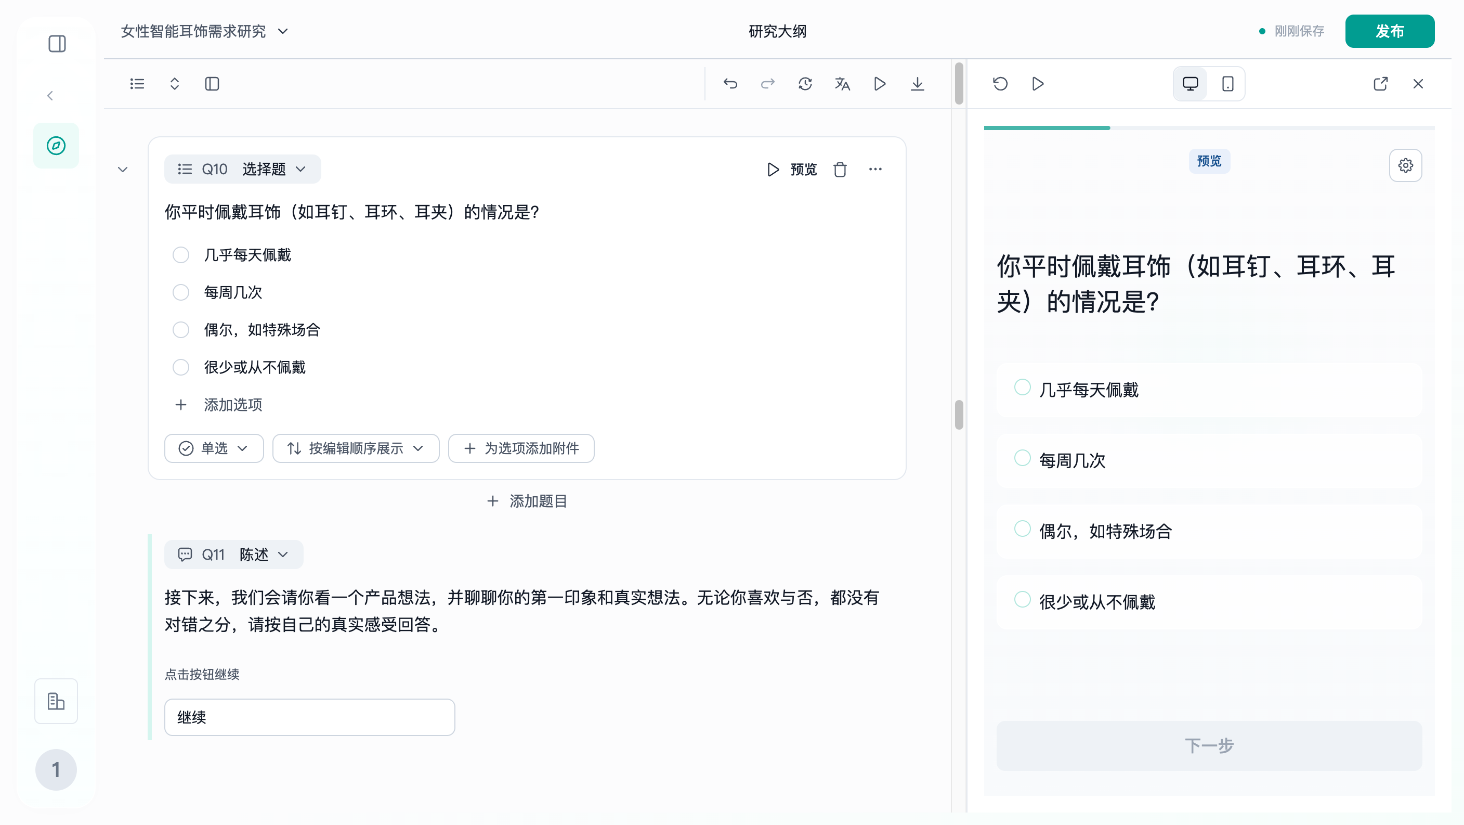Viewport: 1464px width, 825px height.
Task: Open the project name dropdown 女性智能耳饰需求研究
Action: click(x=205, y=31)
